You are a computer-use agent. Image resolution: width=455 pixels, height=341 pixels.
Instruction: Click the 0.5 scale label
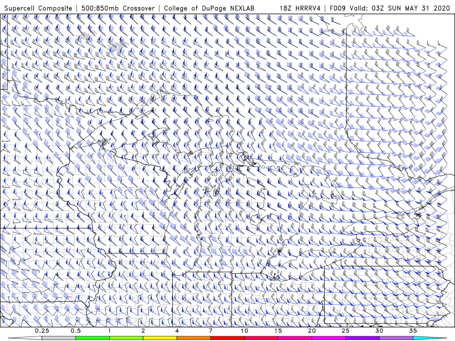point(76,331)
